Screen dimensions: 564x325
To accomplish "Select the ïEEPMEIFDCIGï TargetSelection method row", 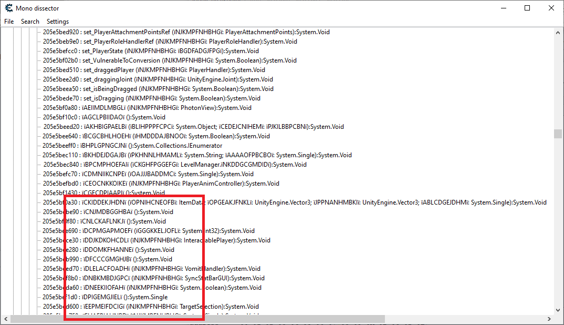I will coord(151,306).
